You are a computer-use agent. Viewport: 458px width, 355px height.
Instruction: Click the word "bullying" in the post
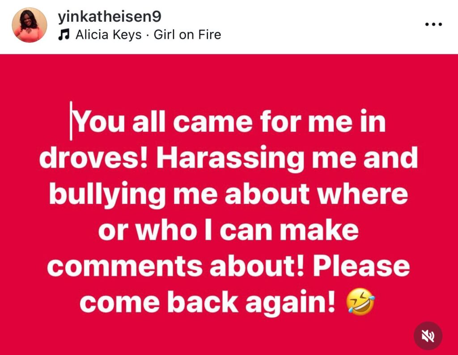107,195
